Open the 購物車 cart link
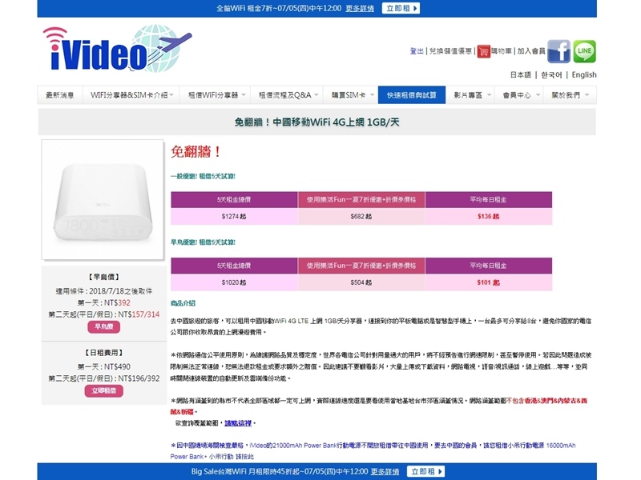Image resolution: width=641 pixels, height=480 pixels. tap(502, 51)
